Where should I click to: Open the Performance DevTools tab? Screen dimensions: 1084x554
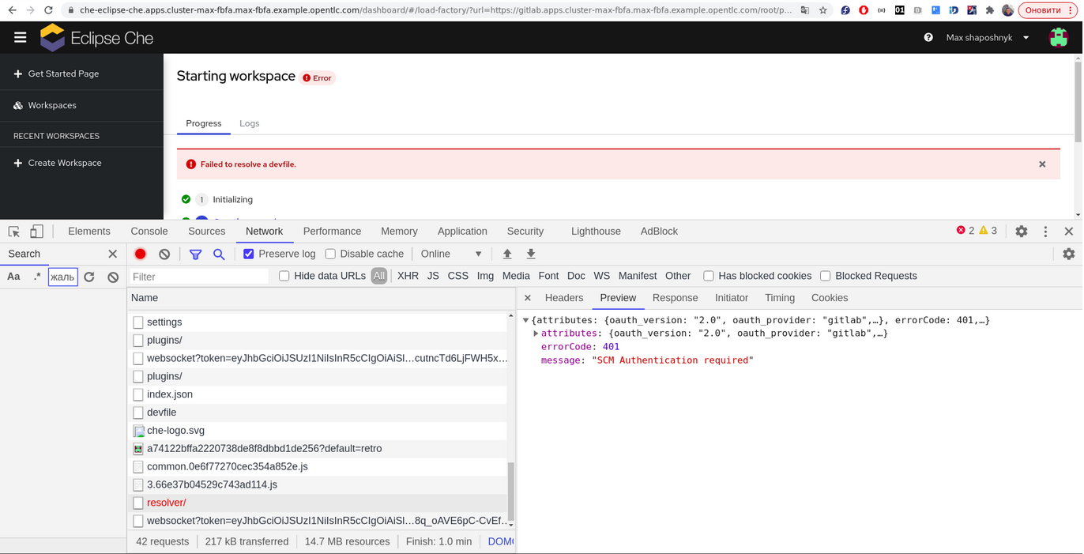point(332,232)
